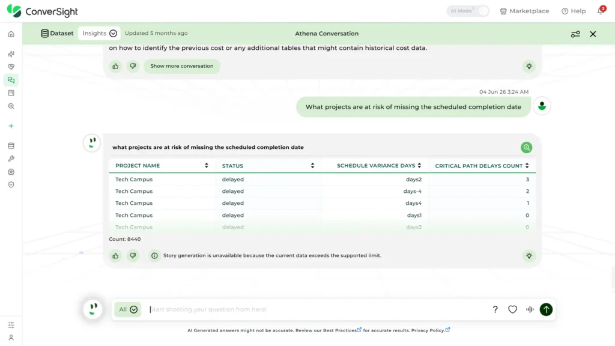The image size is (615, 346).
Task: Click Show more conversation
Action: point(182,66)
